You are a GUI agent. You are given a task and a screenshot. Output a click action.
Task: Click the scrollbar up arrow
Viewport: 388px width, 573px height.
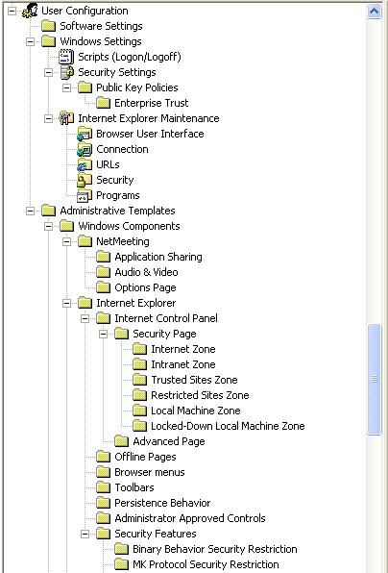point(375,11)
